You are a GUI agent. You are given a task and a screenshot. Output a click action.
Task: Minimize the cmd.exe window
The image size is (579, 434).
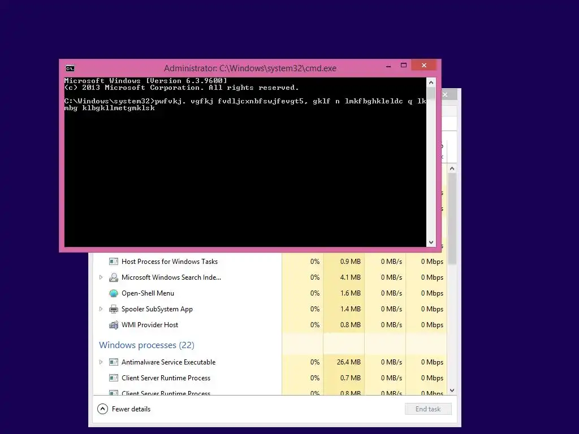pos(388,66)
